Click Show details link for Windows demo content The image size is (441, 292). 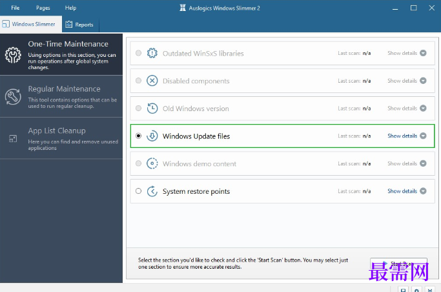(402, 163)
